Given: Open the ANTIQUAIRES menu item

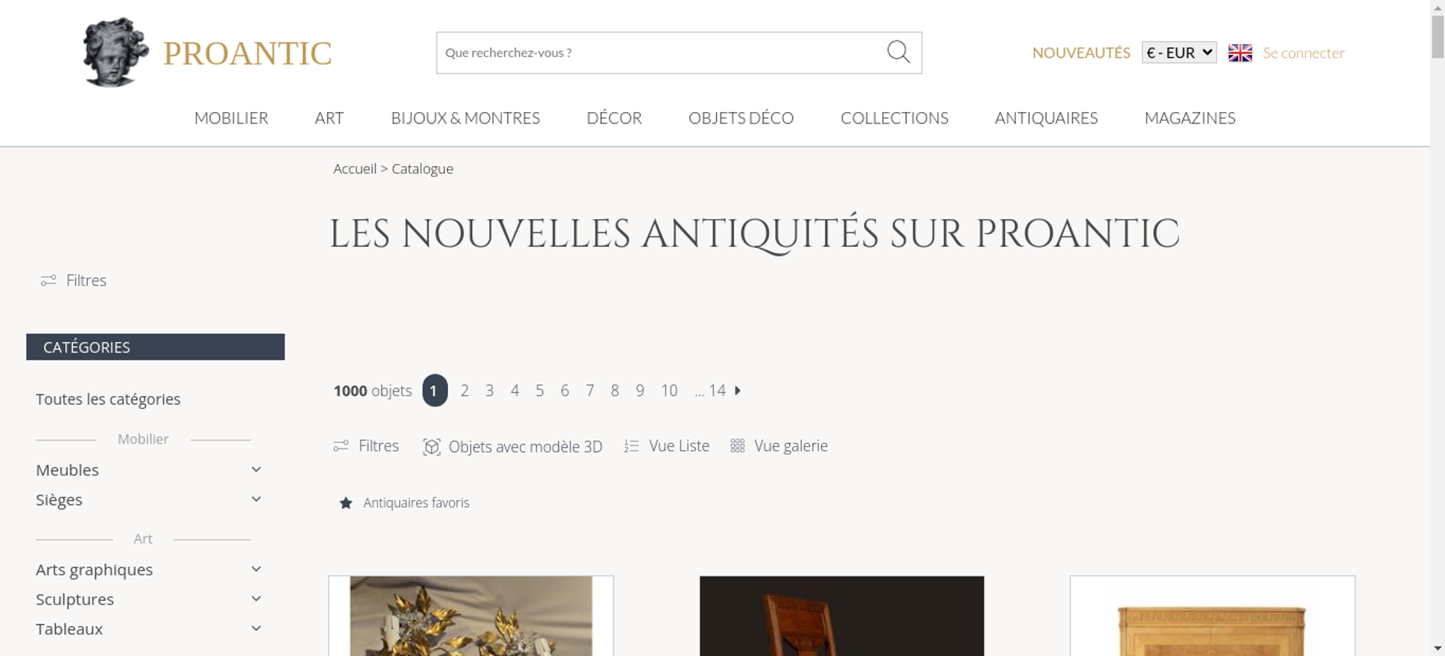Looking at the screenshot, I should pyautogui.click(x=1046, y=118).
